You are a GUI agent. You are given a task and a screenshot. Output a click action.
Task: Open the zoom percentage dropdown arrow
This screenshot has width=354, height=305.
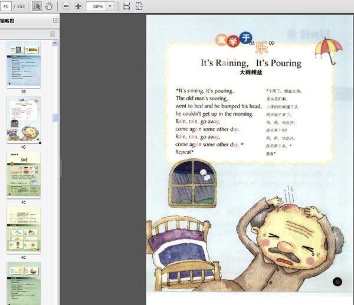tap(110, 6)
